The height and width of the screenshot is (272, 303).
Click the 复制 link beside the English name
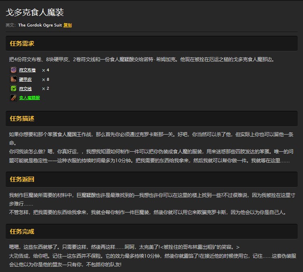68,25
